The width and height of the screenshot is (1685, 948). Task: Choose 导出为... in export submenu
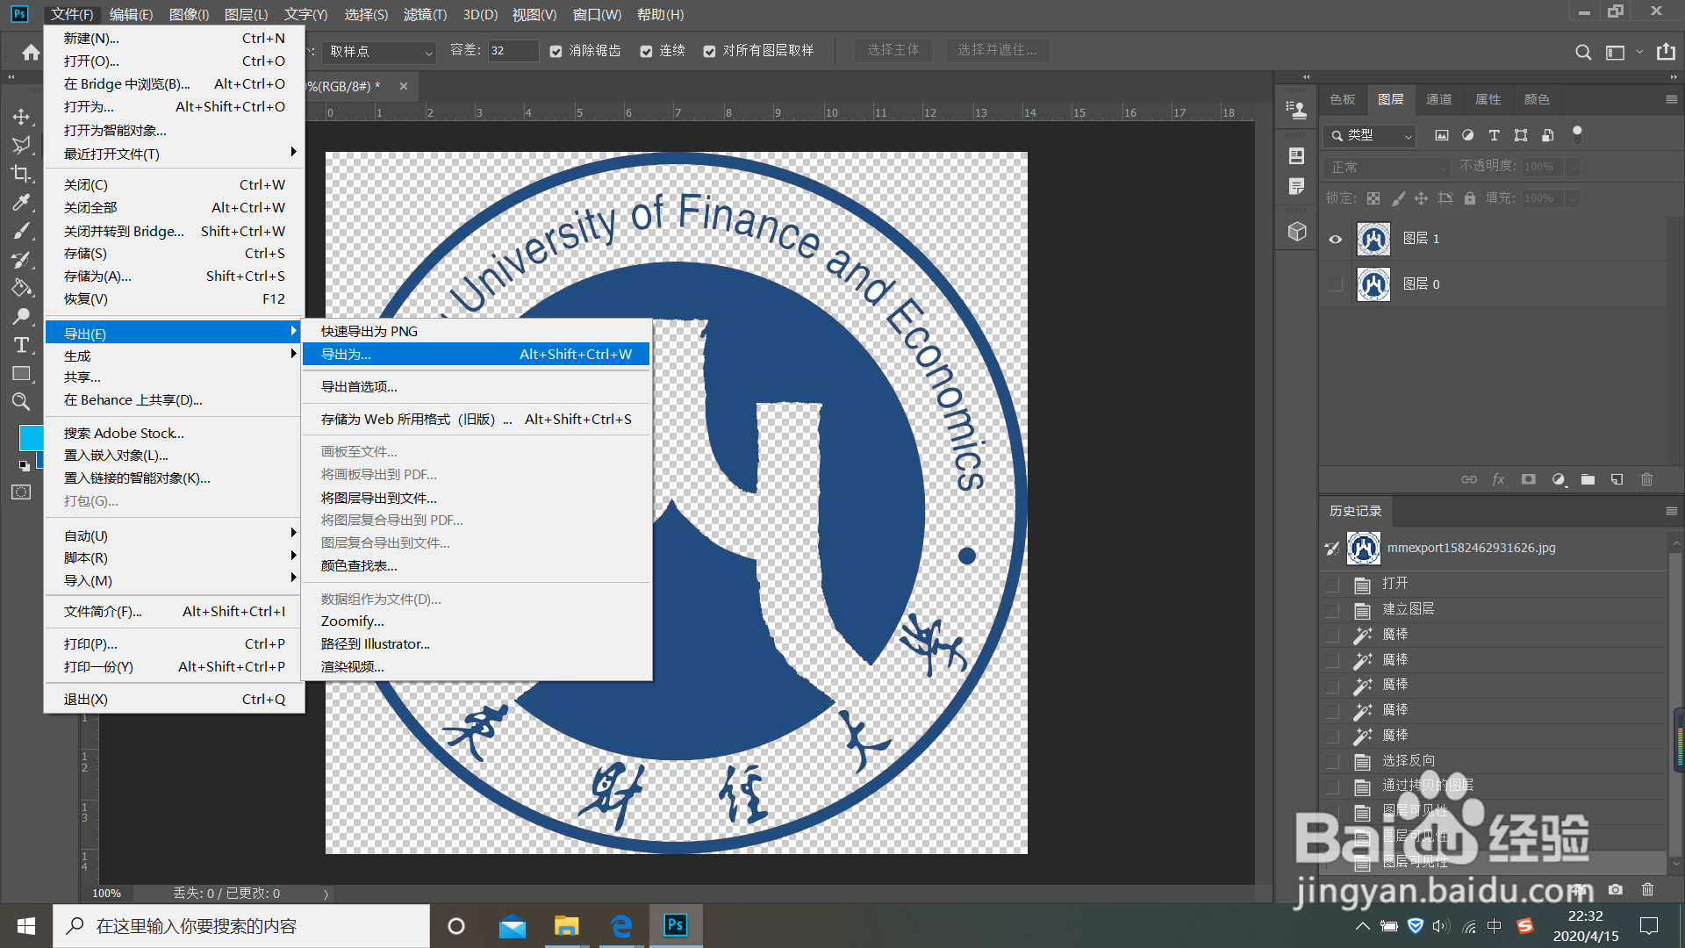point(476,354)
